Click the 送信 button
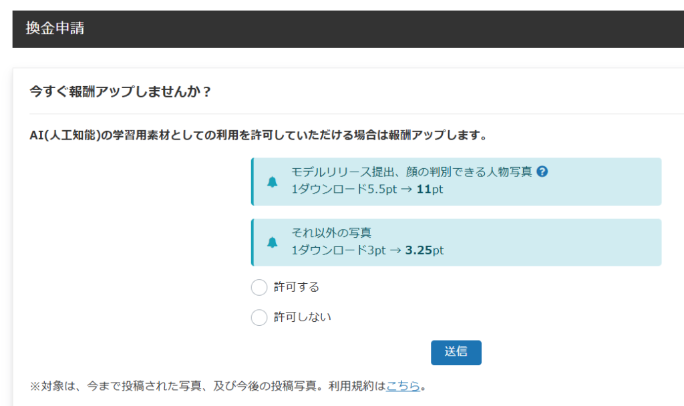This screenshot has height=406, width=684. tap(456, 353)
